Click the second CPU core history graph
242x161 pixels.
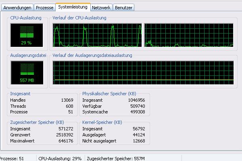[189, 35]
